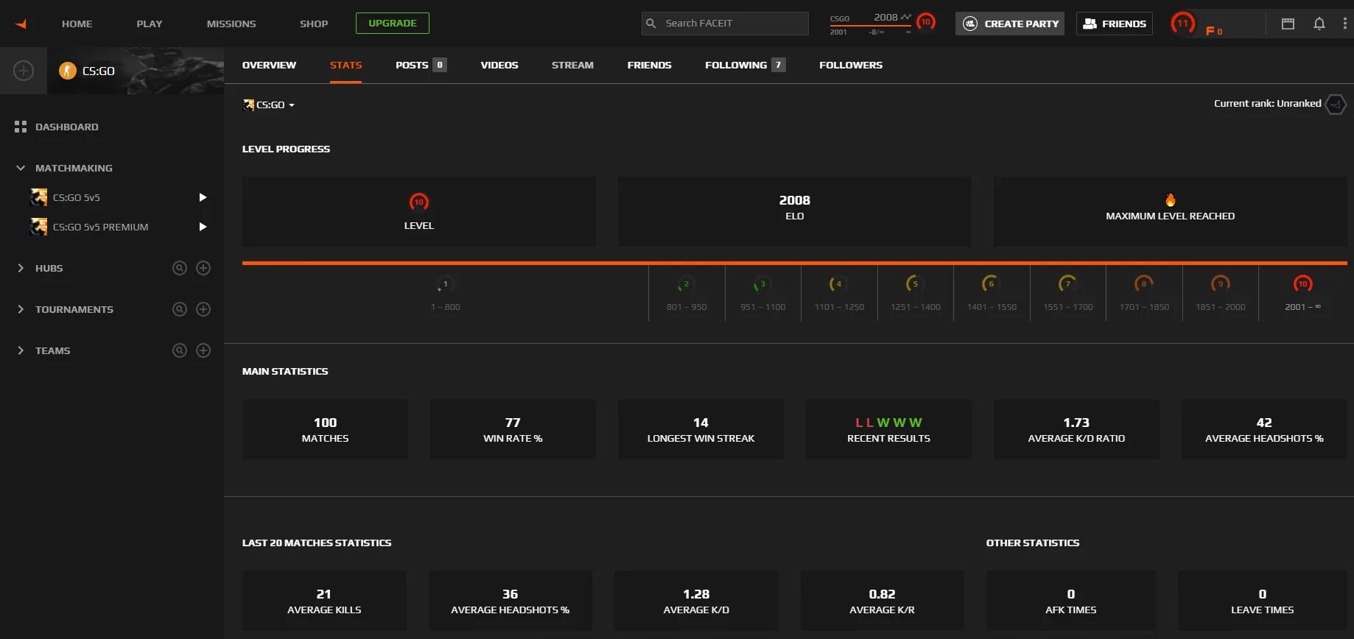
Task: Expand the TEAMS section
Action: (21, 350)
